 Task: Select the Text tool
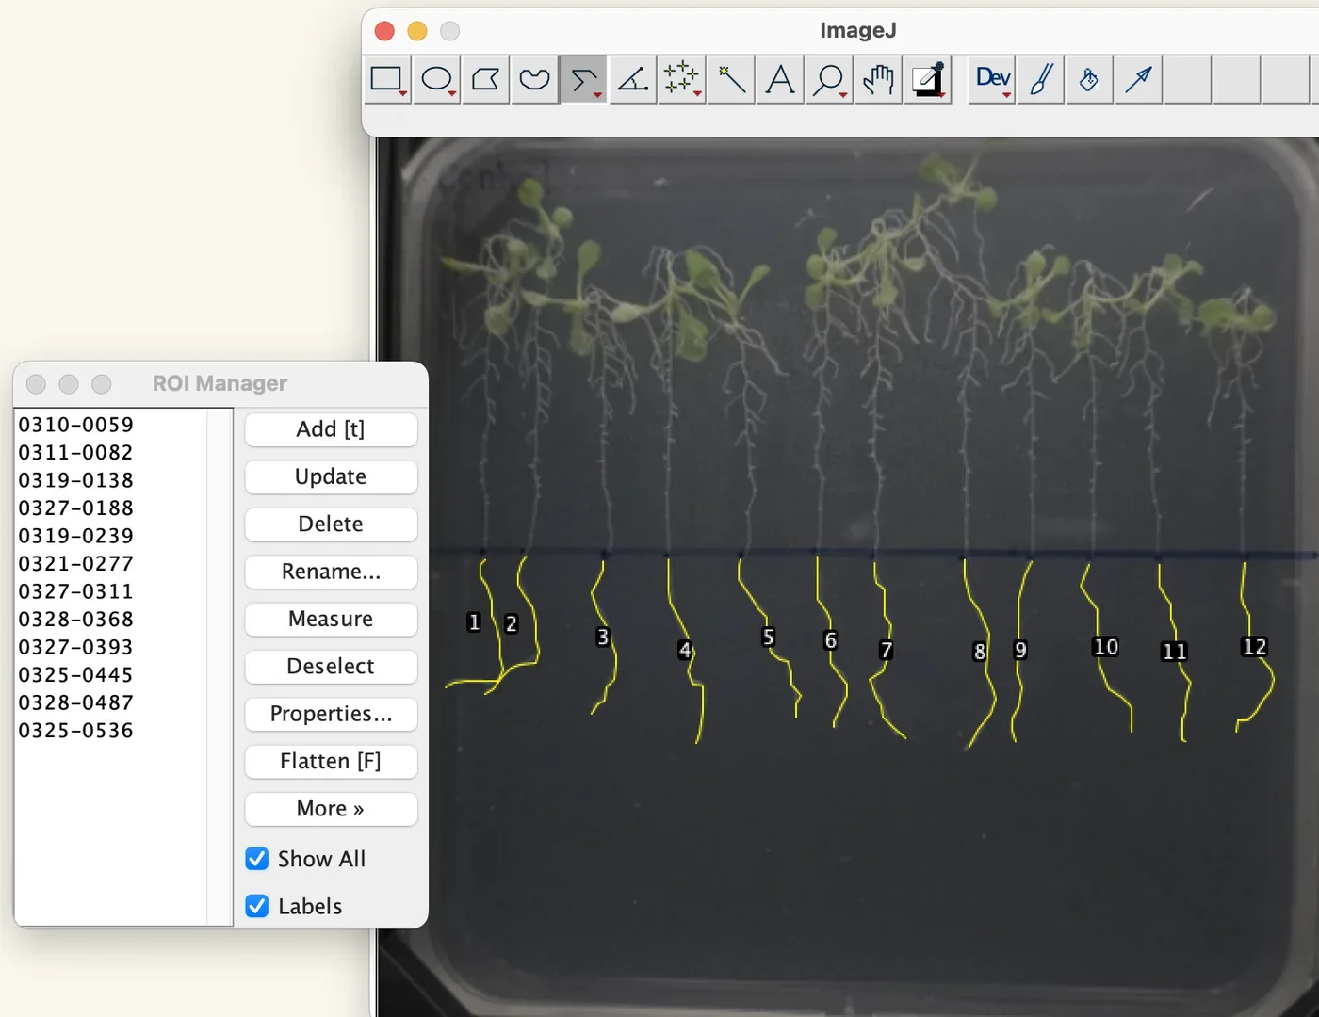tap(780, 79)
